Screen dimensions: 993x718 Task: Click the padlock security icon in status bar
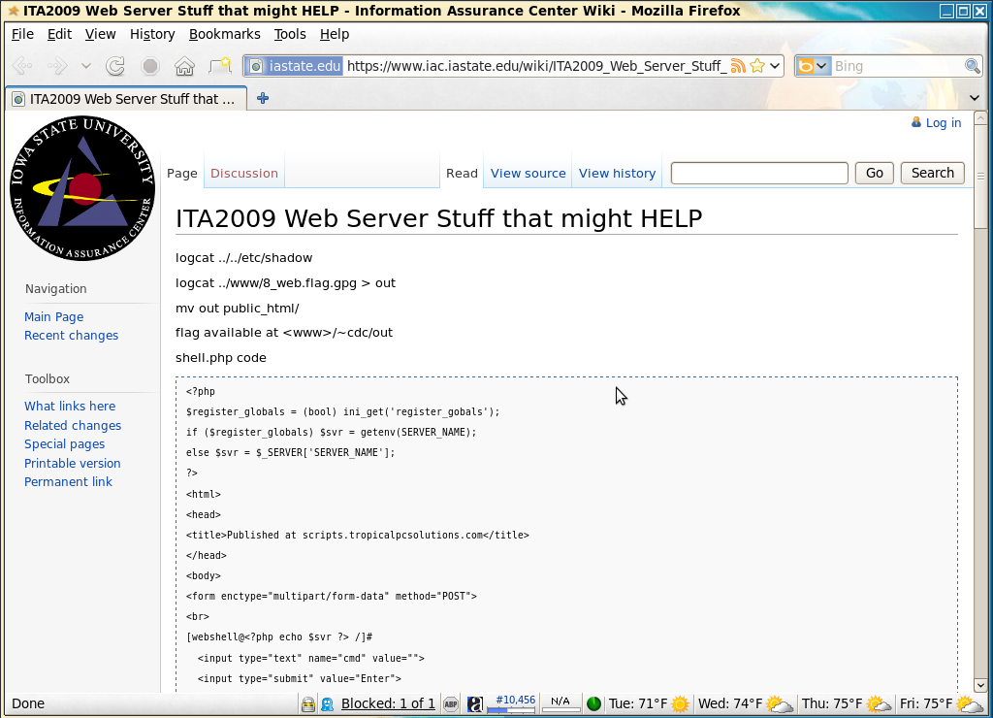(307, 704)
